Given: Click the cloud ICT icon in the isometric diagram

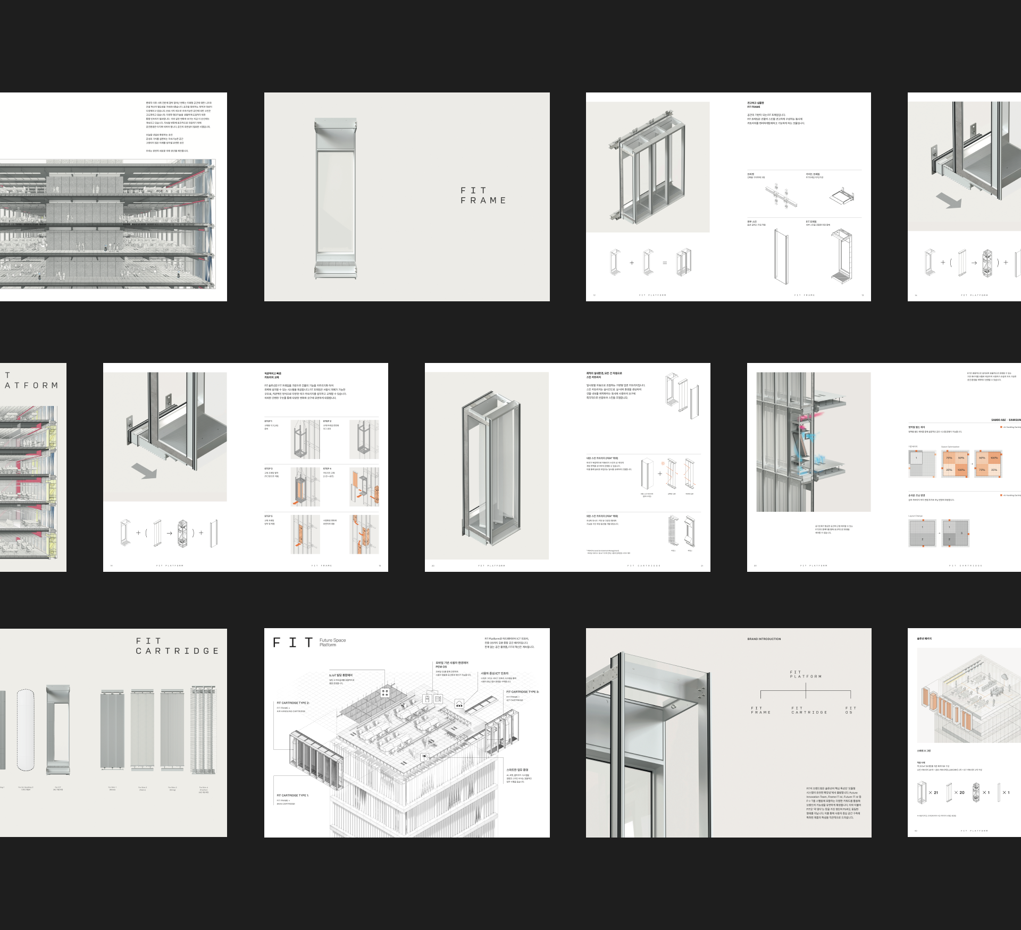Looking at the screenshot, I should click(x=459, y=704).
